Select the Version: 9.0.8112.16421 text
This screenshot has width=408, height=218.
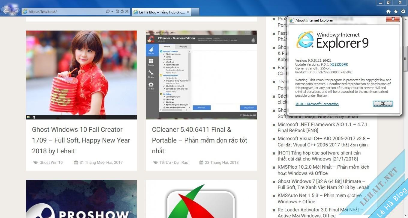(313, 60)
